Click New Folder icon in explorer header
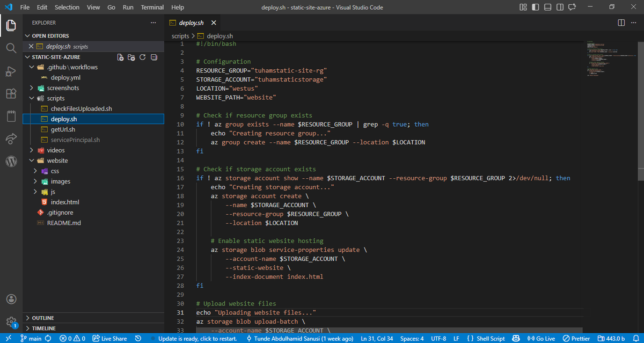The width and height of the screenshot is (644, 343). pyautogui.click(x=131, y=57)
